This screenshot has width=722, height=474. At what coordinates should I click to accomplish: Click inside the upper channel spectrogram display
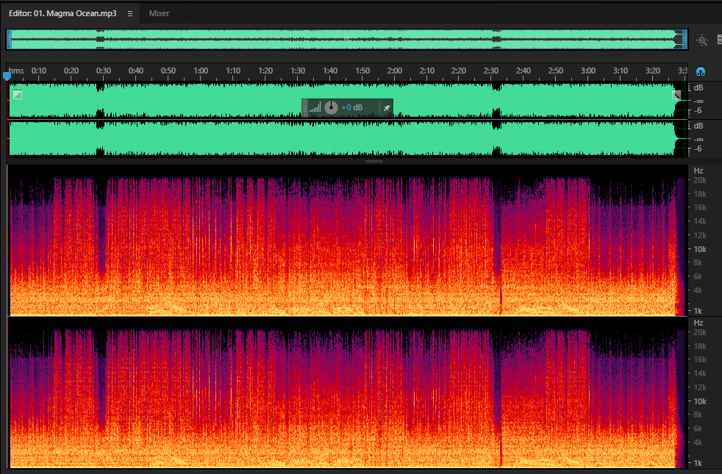point(348,241)
